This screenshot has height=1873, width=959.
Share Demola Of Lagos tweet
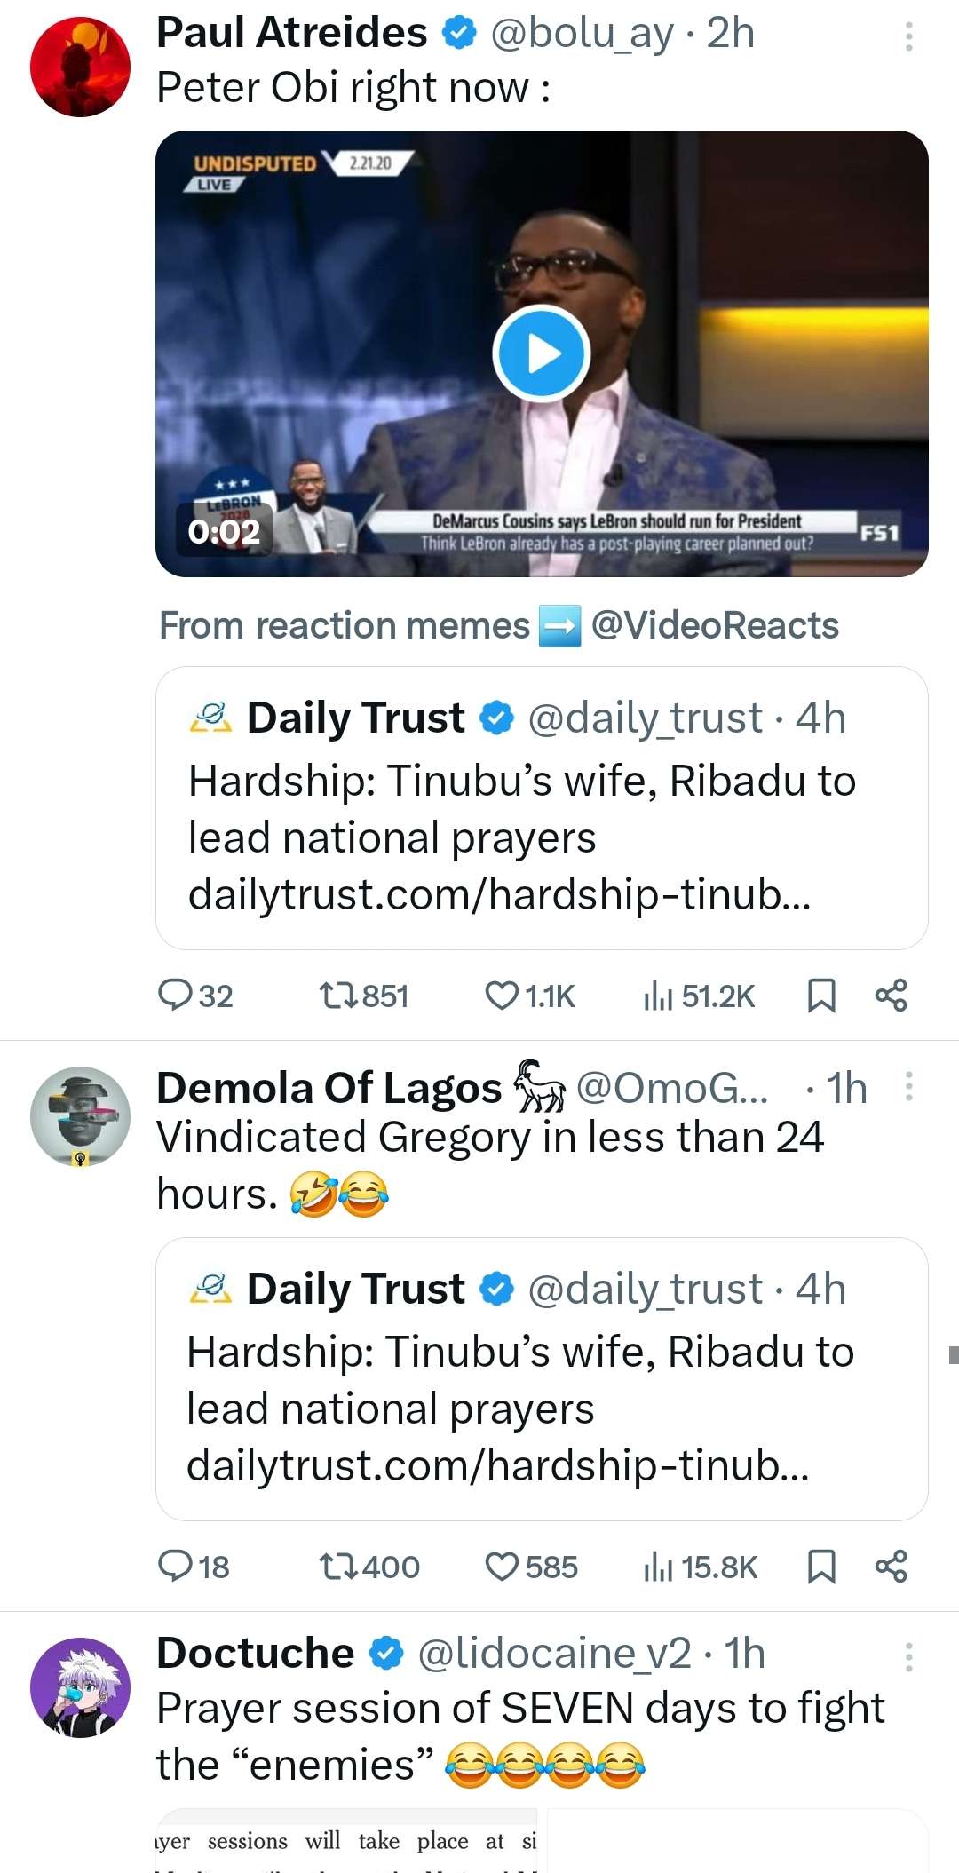892,1567
